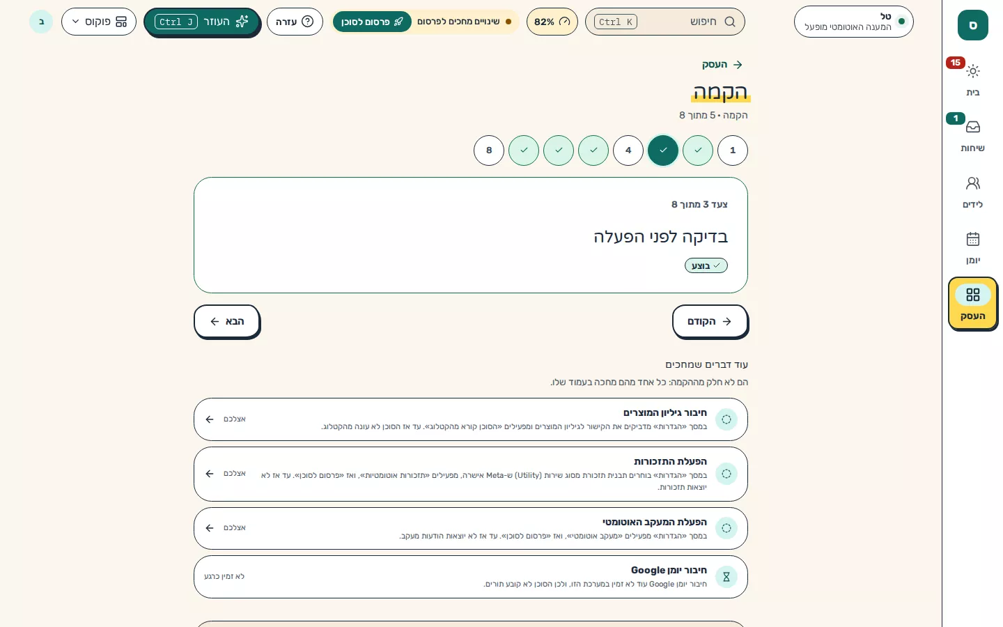The height and width of the screenshot is (627, 1003).
Task: Click the בוצע done badge
Action: tap(706, 265)
